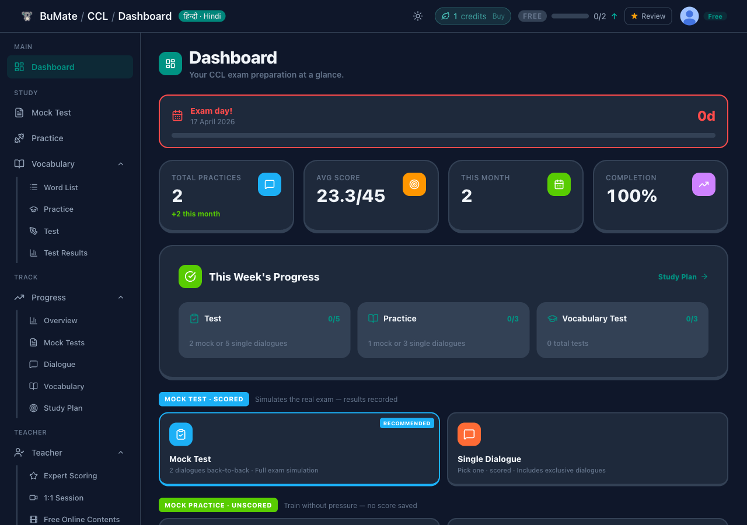Screen dimensions: 747x525
Task: Click the MOCK TEST · SCORED label
Action: pos(204,399)
